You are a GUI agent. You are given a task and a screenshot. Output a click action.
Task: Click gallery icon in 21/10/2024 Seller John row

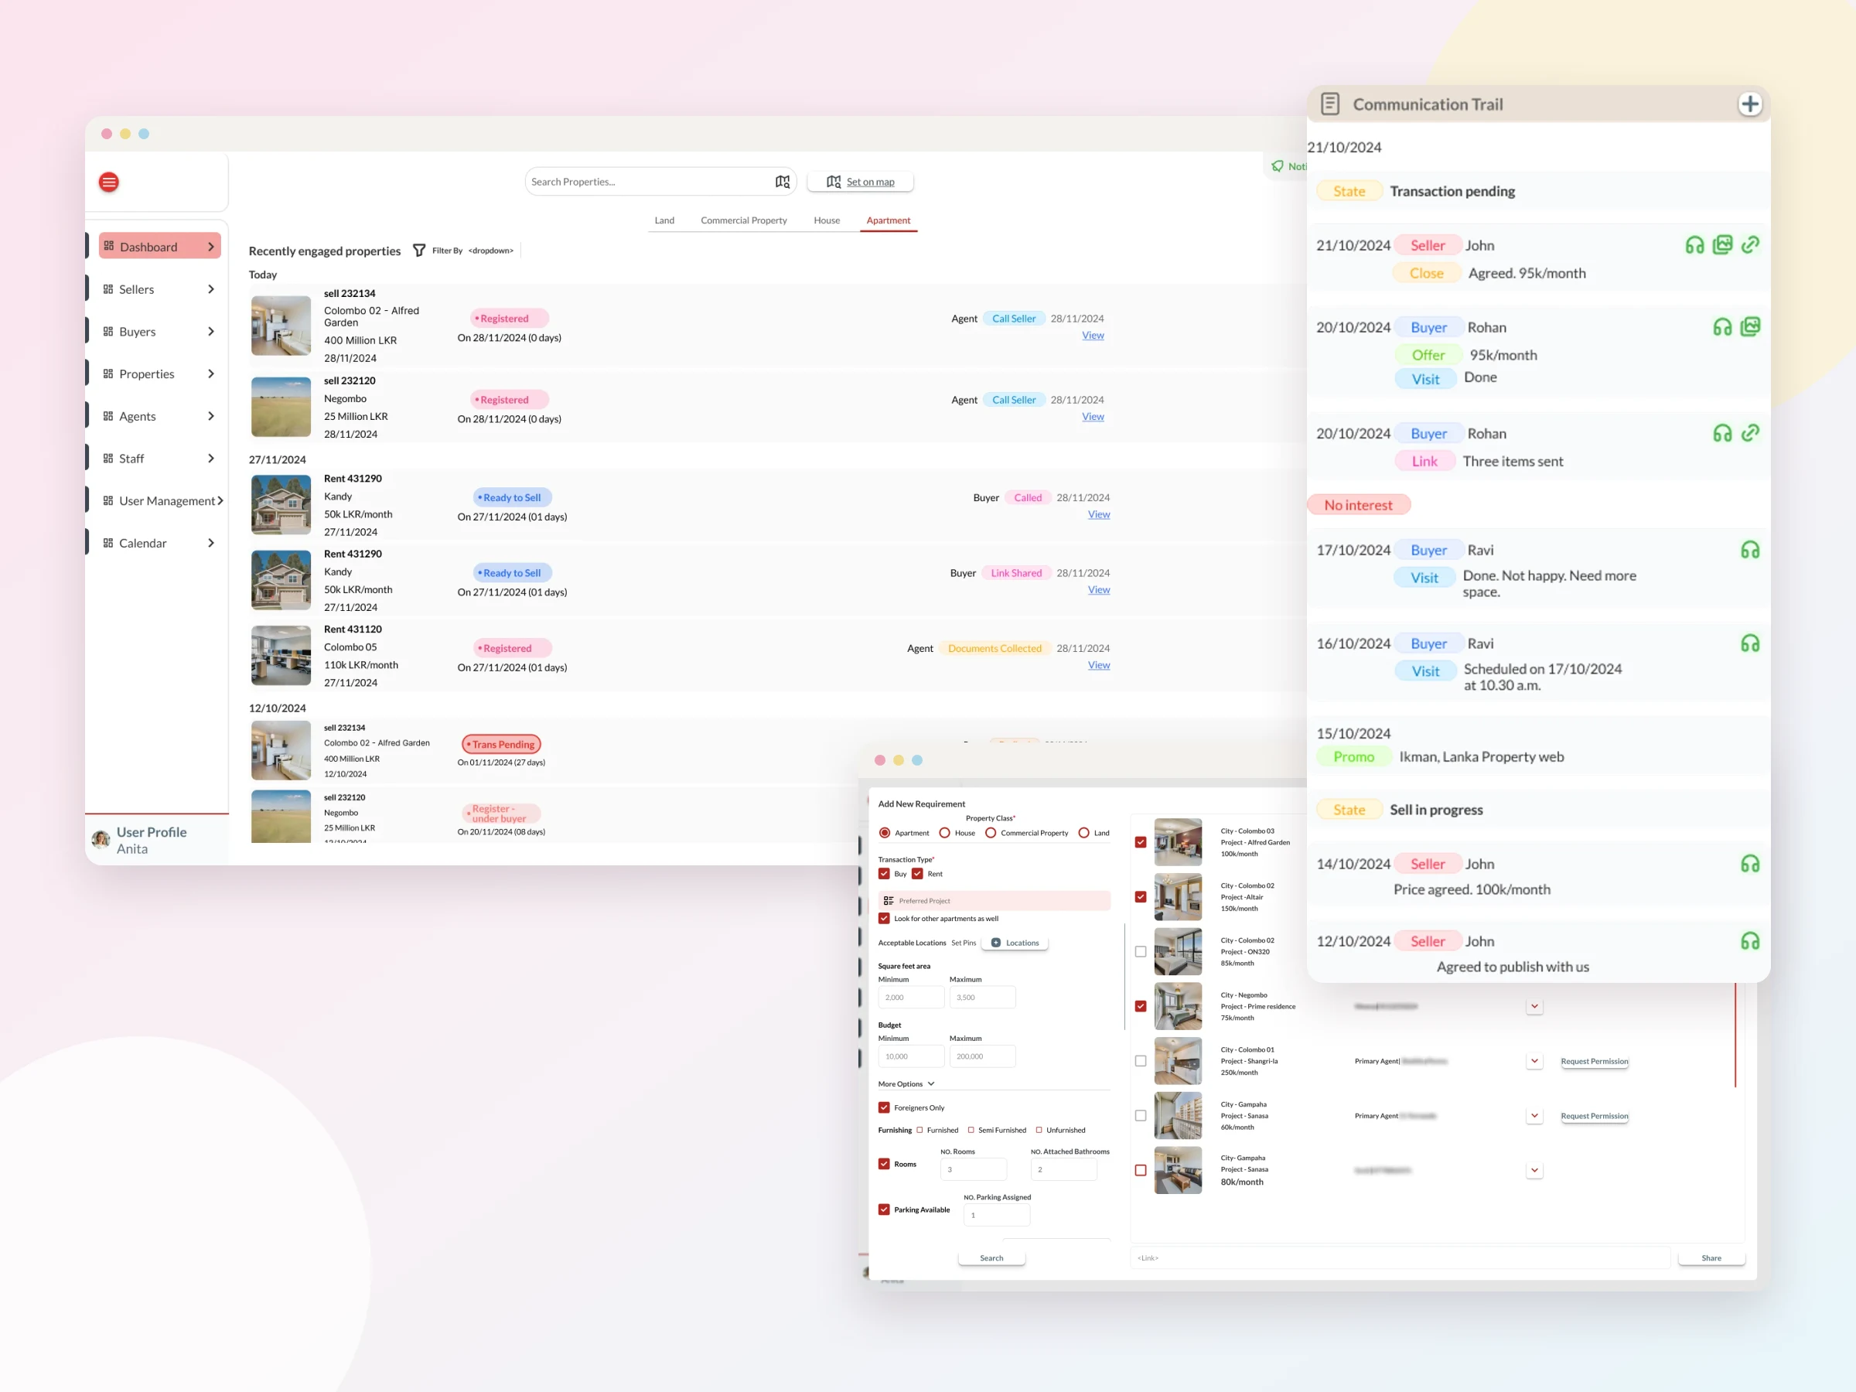[1722, 244]
